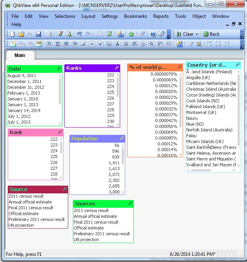The image size is (247, 262).
Task: Create a Multi Box object
Action: (75, 44)
